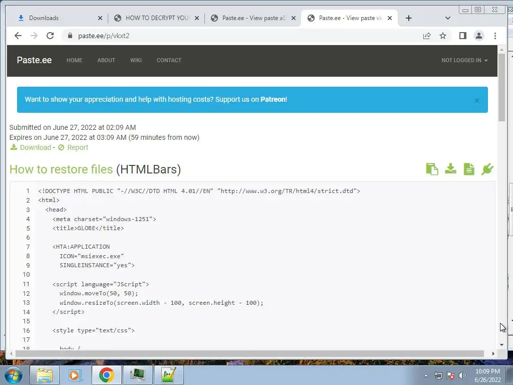Click the browser forward arrow

point(34,36)
